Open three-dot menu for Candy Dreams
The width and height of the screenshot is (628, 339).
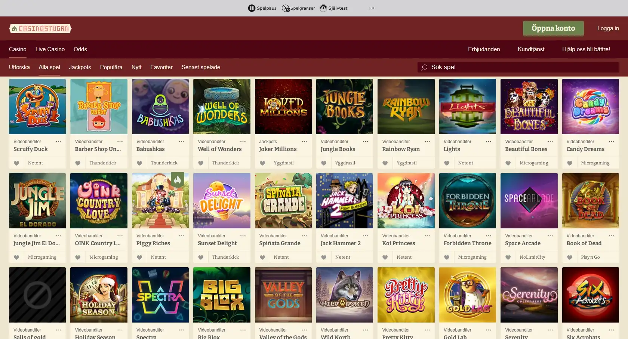click(x=612, y=142)
